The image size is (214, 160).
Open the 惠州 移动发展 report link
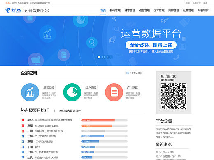tap(43, 126)
